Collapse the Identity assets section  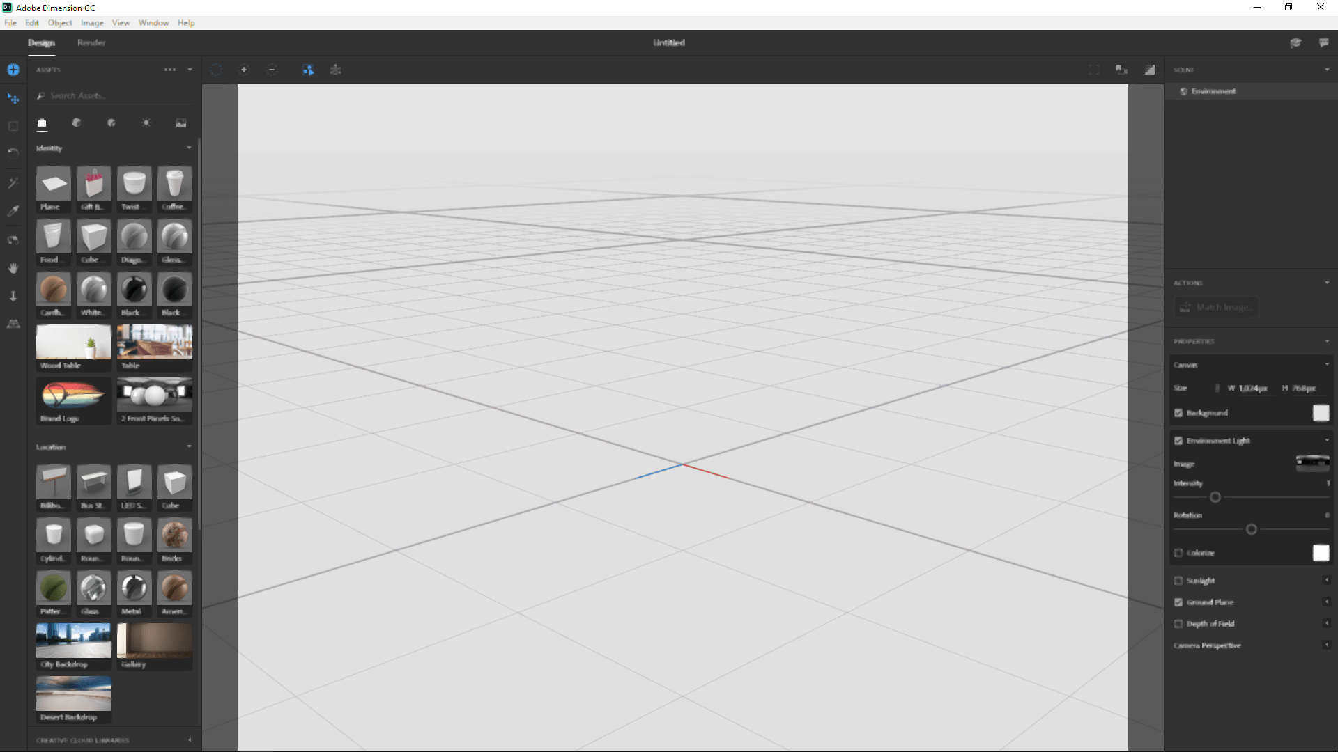point(189,148)
